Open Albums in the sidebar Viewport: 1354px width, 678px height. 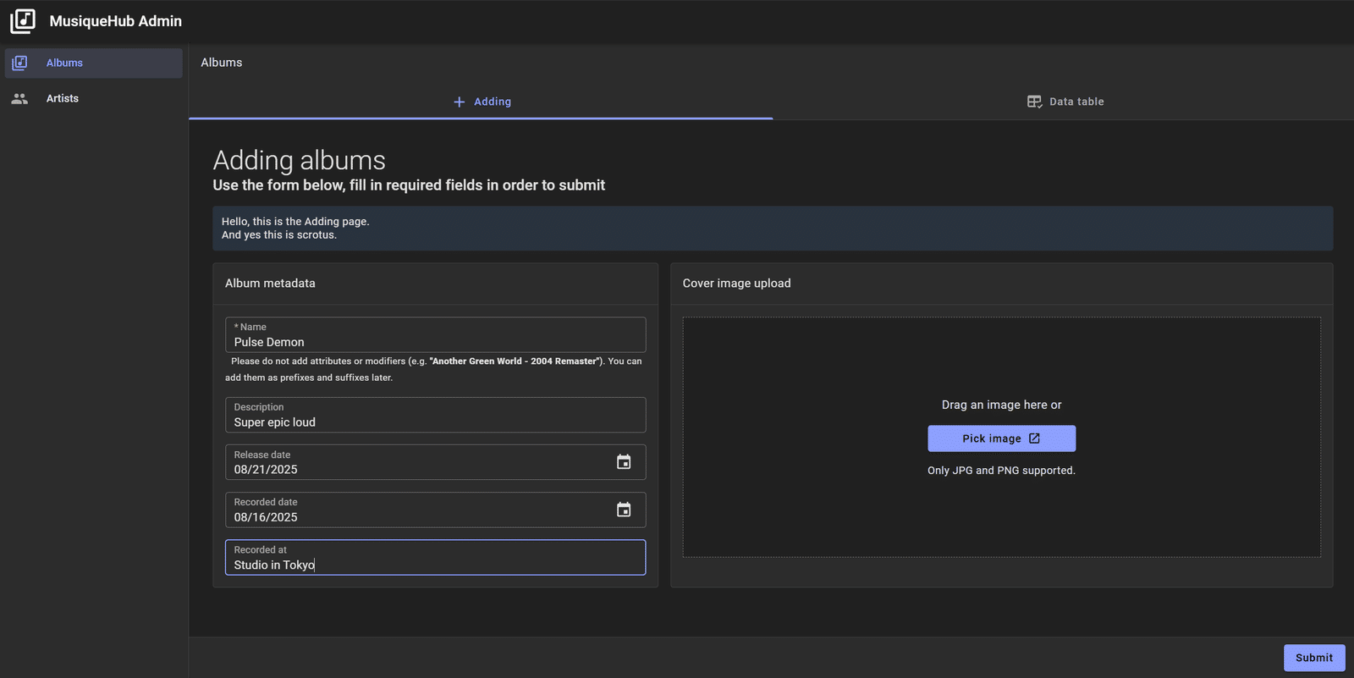[x=94, y=63]
